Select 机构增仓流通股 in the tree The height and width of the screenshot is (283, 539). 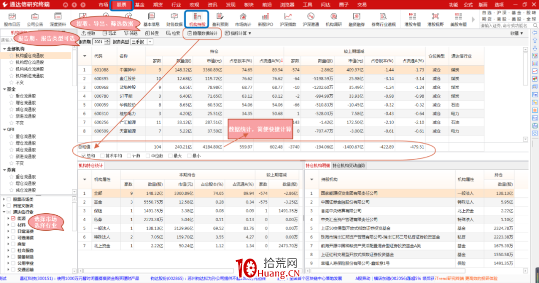[29, 62]
